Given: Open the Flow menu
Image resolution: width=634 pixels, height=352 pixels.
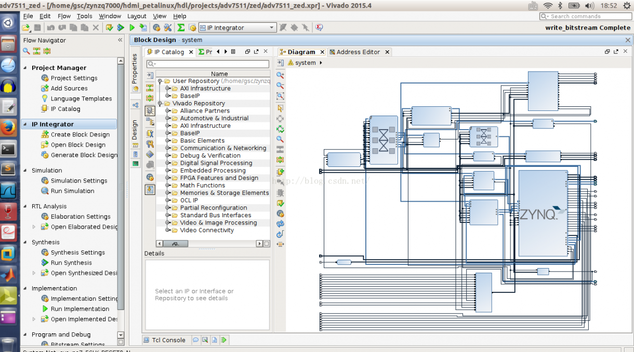Looking at the screenshot, I should point(64,16).
